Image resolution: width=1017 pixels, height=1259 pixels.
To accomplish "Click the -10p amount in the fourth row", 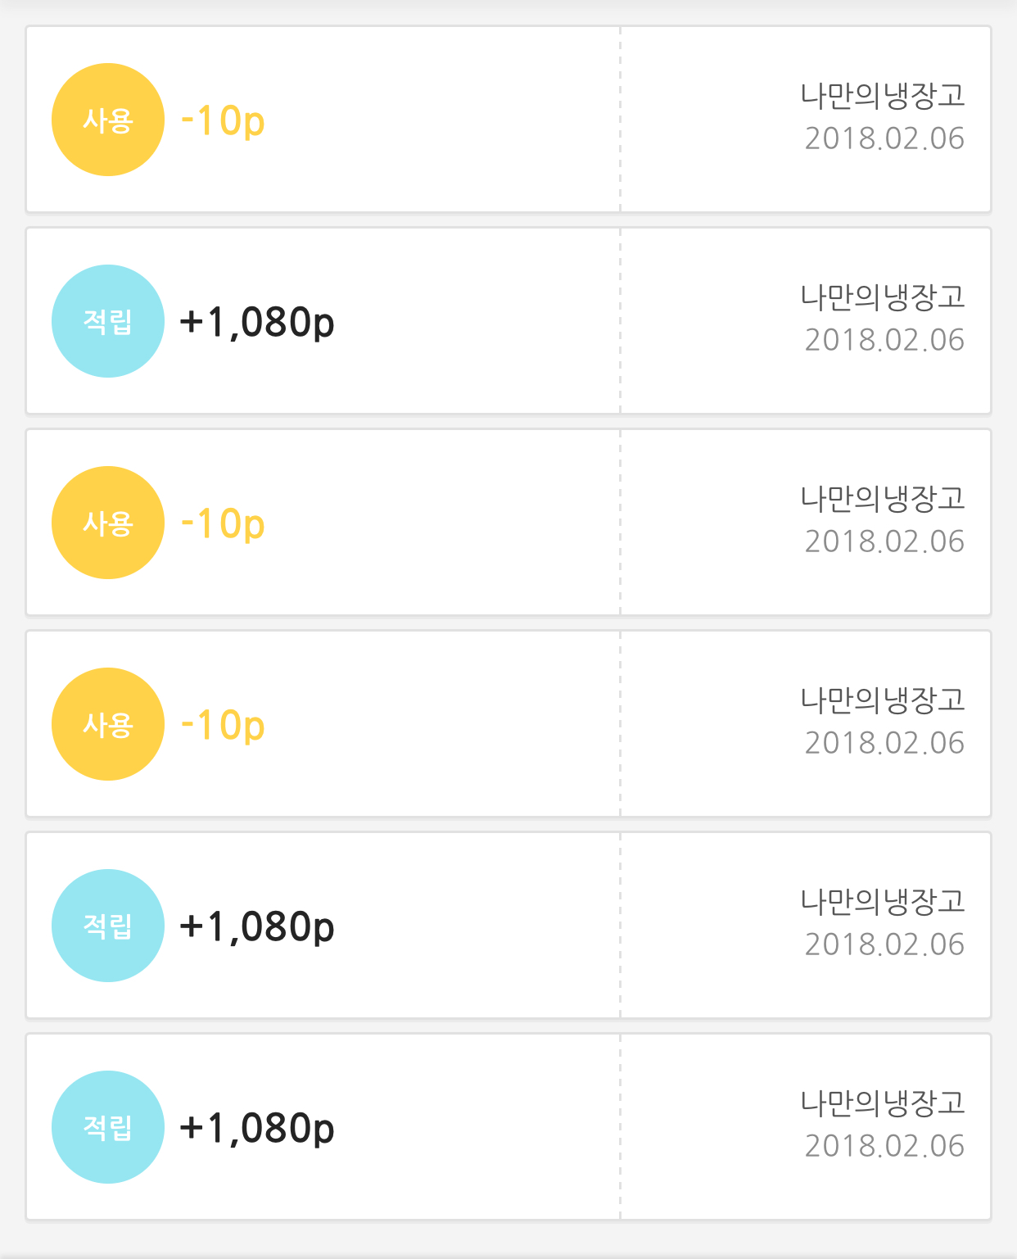I will pyautogui.click(x=223, y=726).
